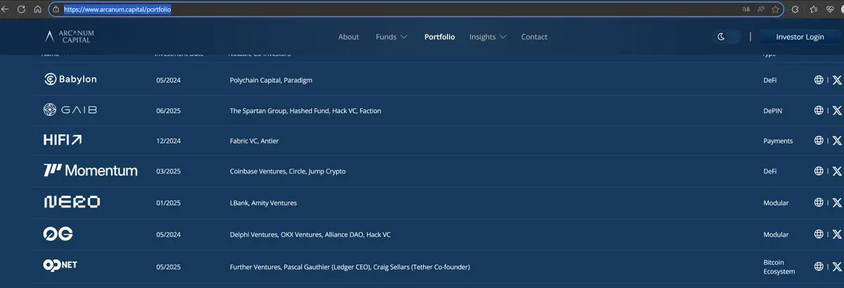Visit OP_NET's X profile icon
This screenshot has height=288, width=844.
[837, 266]
